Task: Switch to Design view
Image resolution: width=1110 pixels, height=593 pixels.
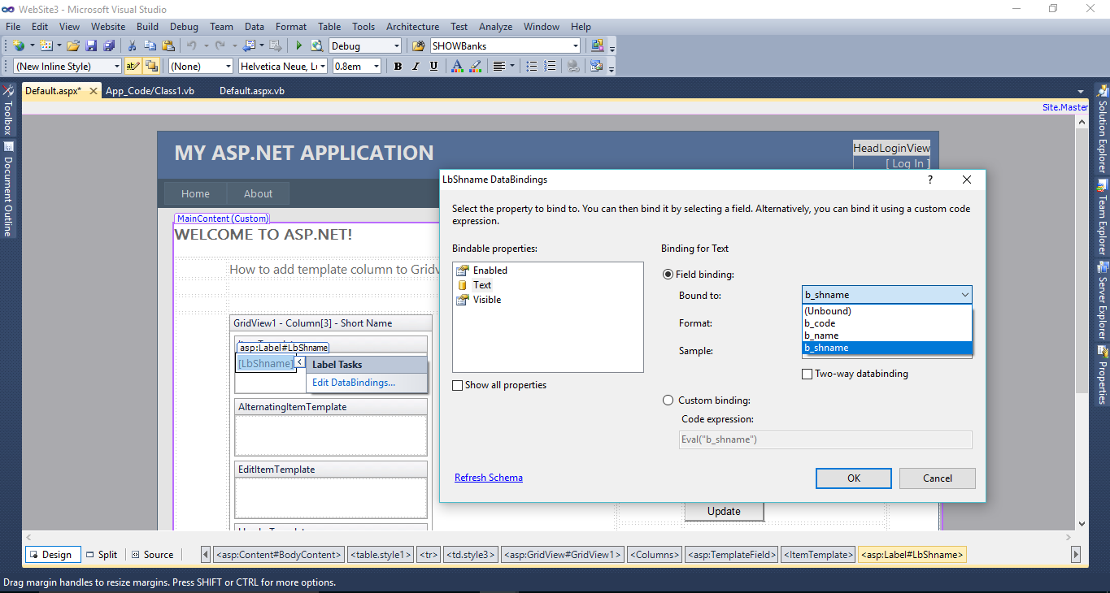Action: (x=54, y=555)
